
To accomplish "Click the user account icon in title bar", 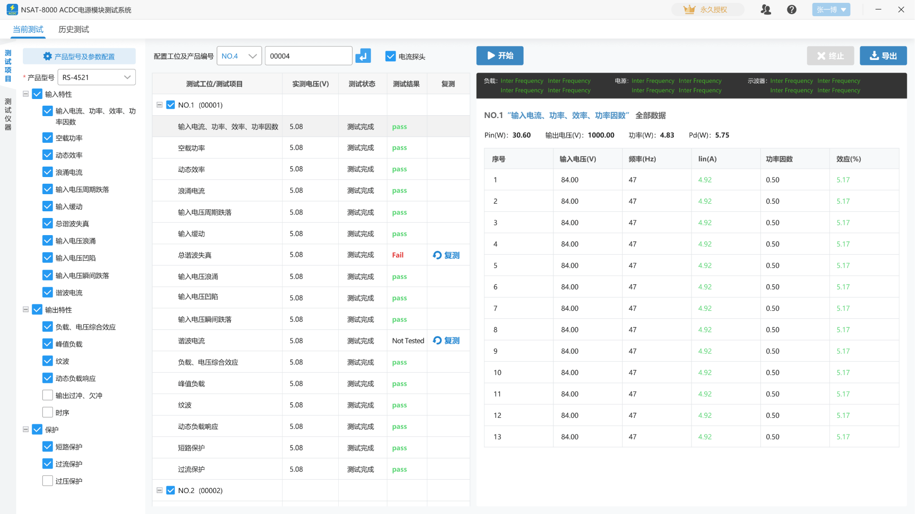I will 766,10.
